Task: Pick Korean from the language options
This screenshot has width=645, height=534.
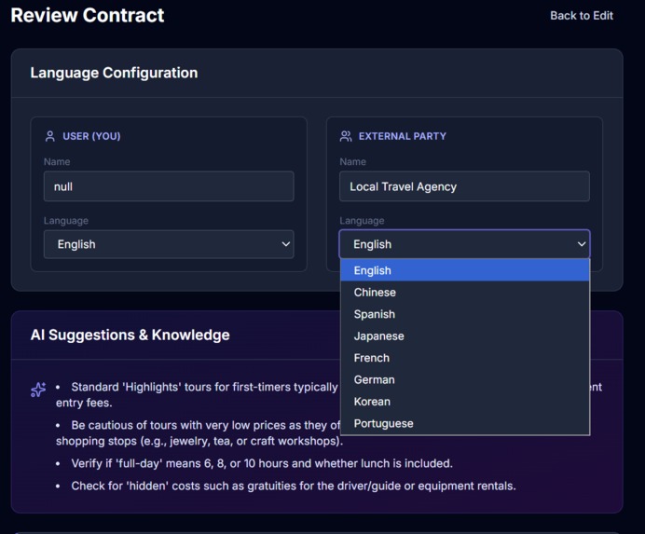Action: pos(465,401)
